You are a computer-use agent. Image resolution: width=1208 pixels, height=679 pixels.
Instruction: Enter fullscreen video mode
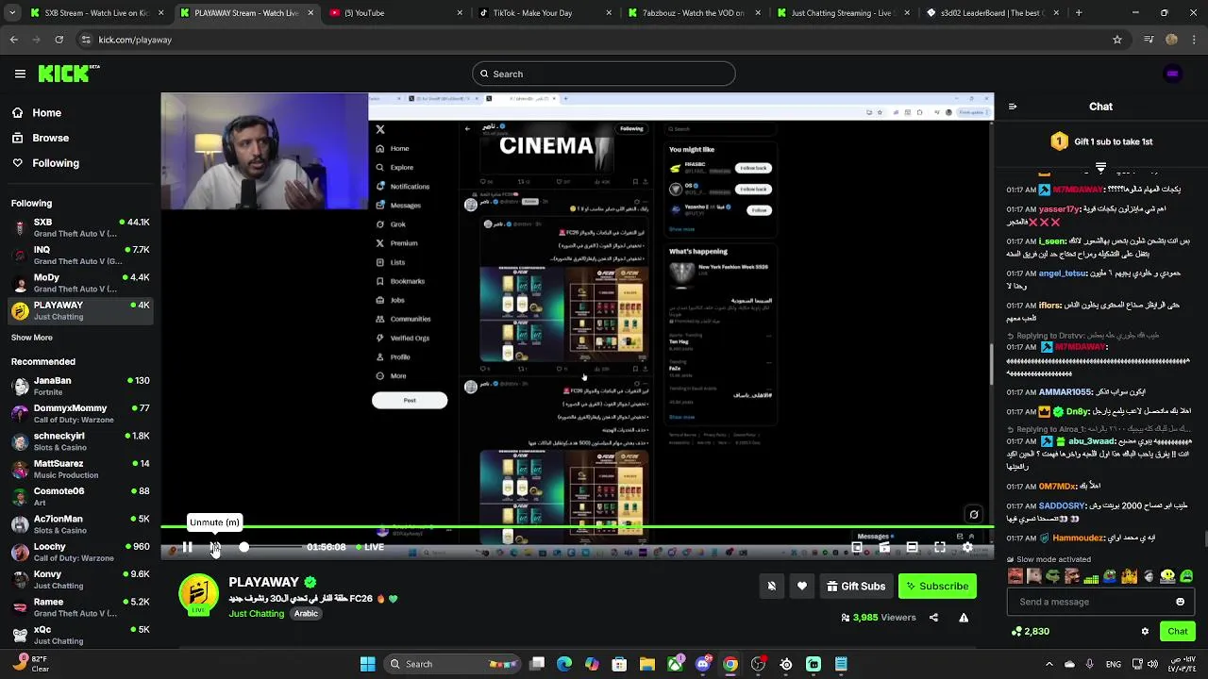(x=940, y=547)
